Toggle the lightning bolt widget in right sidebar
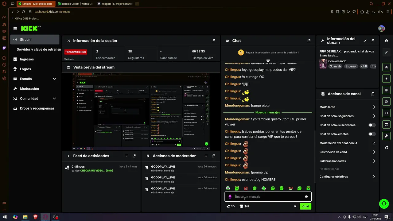Screen dimensions: 393x221 tap(386, 79)
